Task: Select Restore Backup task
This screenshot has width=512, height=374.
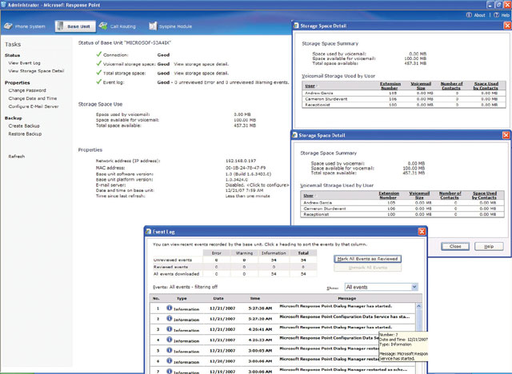Action: tap(25, 134)
